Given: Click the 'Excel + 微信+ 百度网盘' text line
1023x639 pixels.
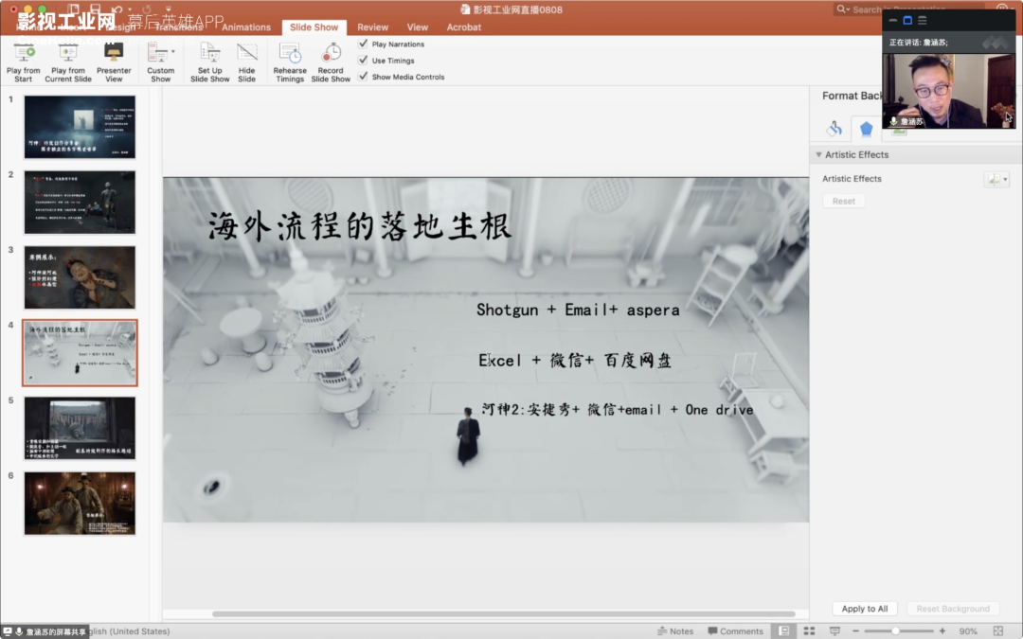Looking at the screenshot, I should (x=575, y=361).
